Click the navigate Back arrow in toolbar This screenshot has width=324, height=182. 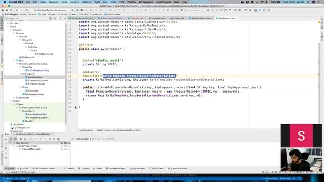17,10
